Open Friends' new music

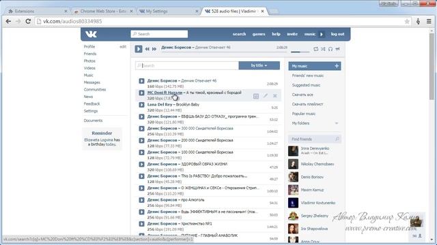tap(308, 76)
